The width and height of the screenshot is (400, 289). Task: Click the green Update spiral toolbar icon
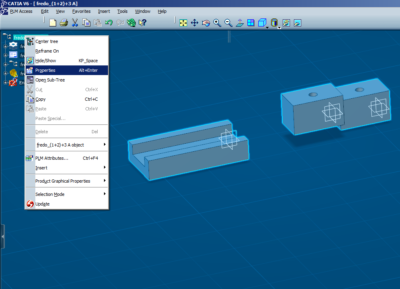click(131, 23)
